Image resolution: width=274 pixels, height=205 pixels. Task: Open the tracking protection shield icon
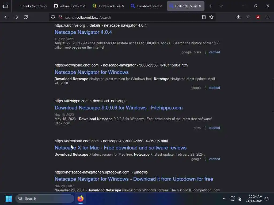(53, 17)
